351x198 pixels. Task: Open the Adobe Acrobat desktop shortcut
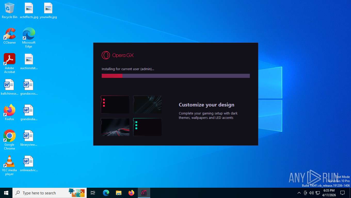click(x=10, y=63)
